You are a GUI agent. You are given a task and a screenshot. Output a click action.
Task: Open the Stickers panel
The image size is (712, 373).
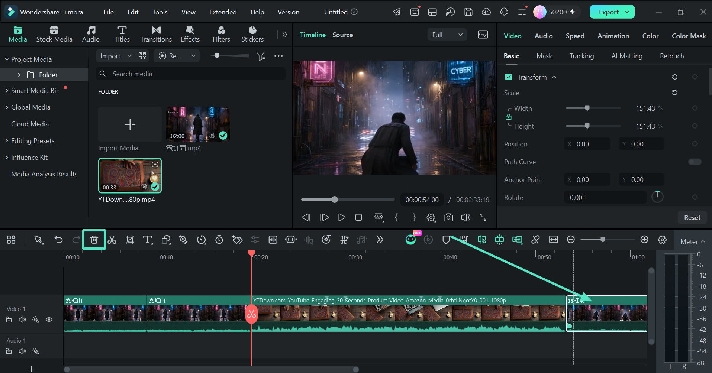pyautogui.click(x=252, y=34)
